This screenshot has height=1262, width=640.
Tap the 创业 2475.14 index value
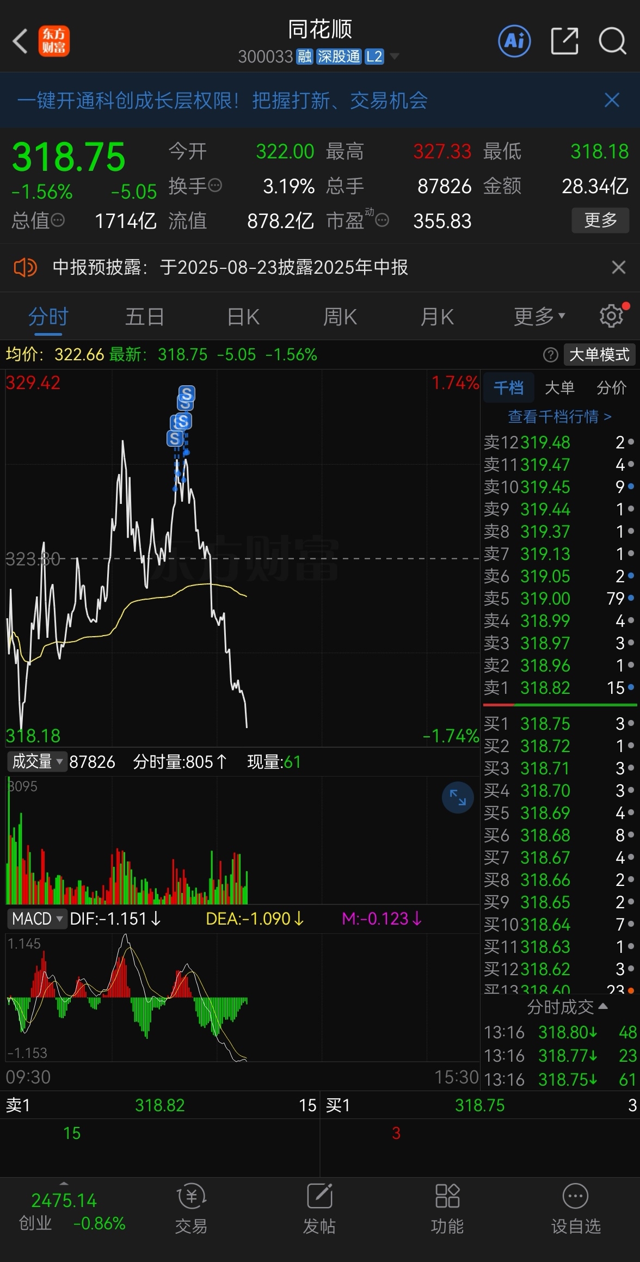tap(64, 1201)
